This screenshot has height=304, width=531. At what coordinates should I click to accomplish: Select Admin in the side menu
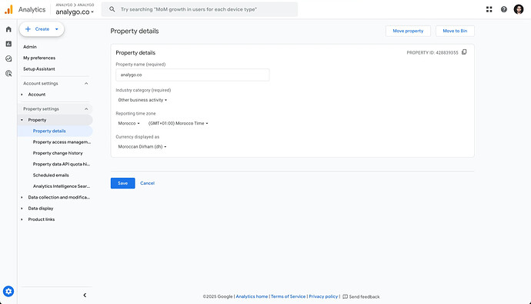(30, 47)
